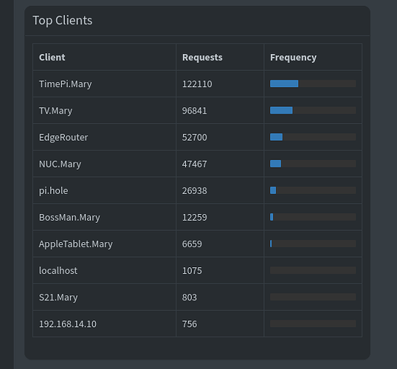Click the AppleTablet.Mary frequency bar
The width and height of the screenshot is (397, 369).
click(313, 244)
